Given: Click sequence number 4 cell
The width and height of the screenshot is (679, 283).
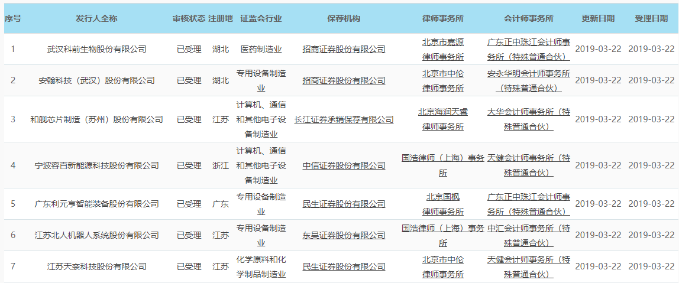Looking at the screenshot, I should 13,165.
